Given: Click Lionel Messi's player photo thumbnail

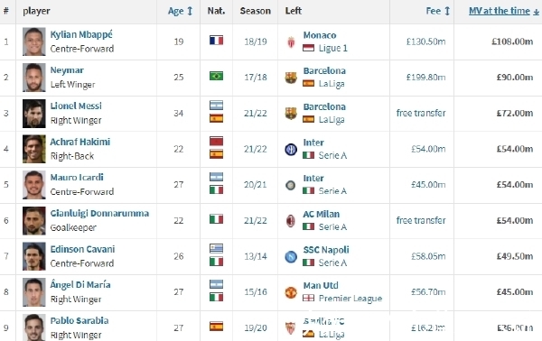Looking at the screenshot, I should 34,114.
